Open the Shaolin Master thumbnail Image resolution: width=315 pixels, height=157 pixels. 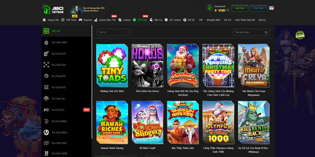(183, 122)
